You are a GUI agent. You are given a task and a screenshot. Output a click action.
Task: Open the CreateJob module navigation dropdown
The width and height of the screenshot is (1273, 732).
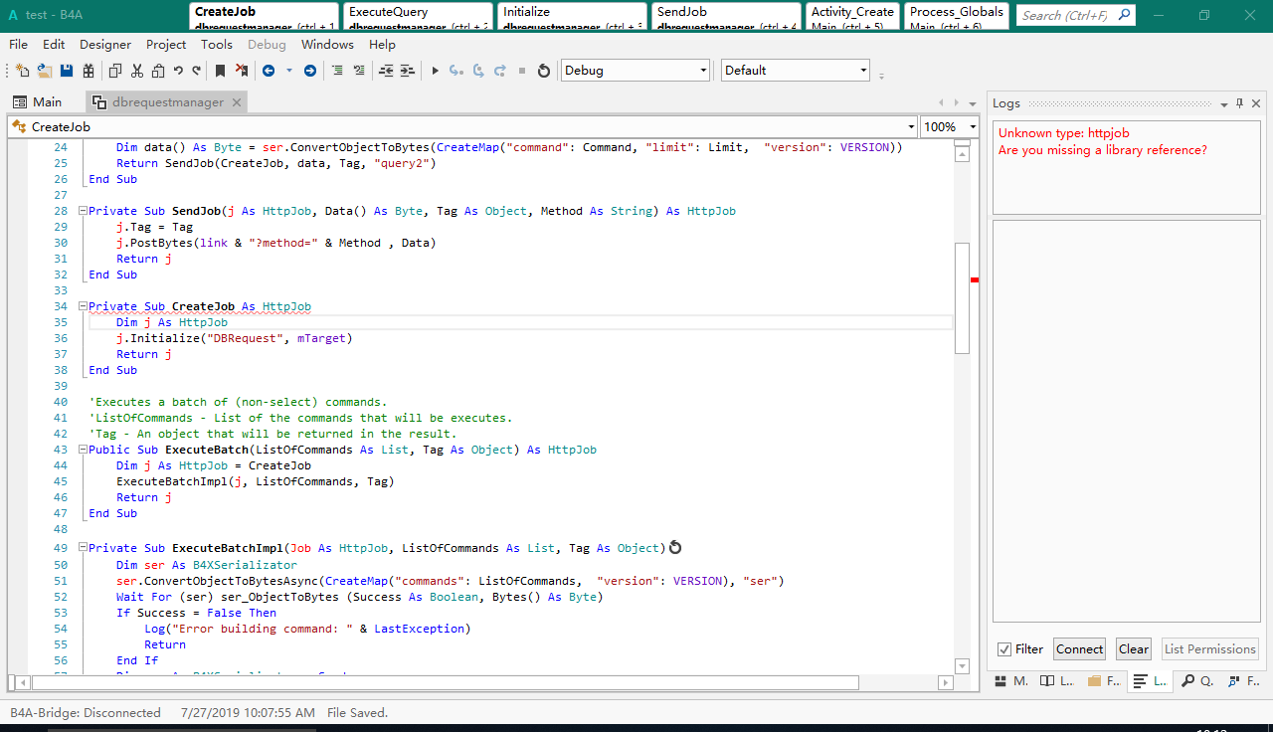(911, 127)
